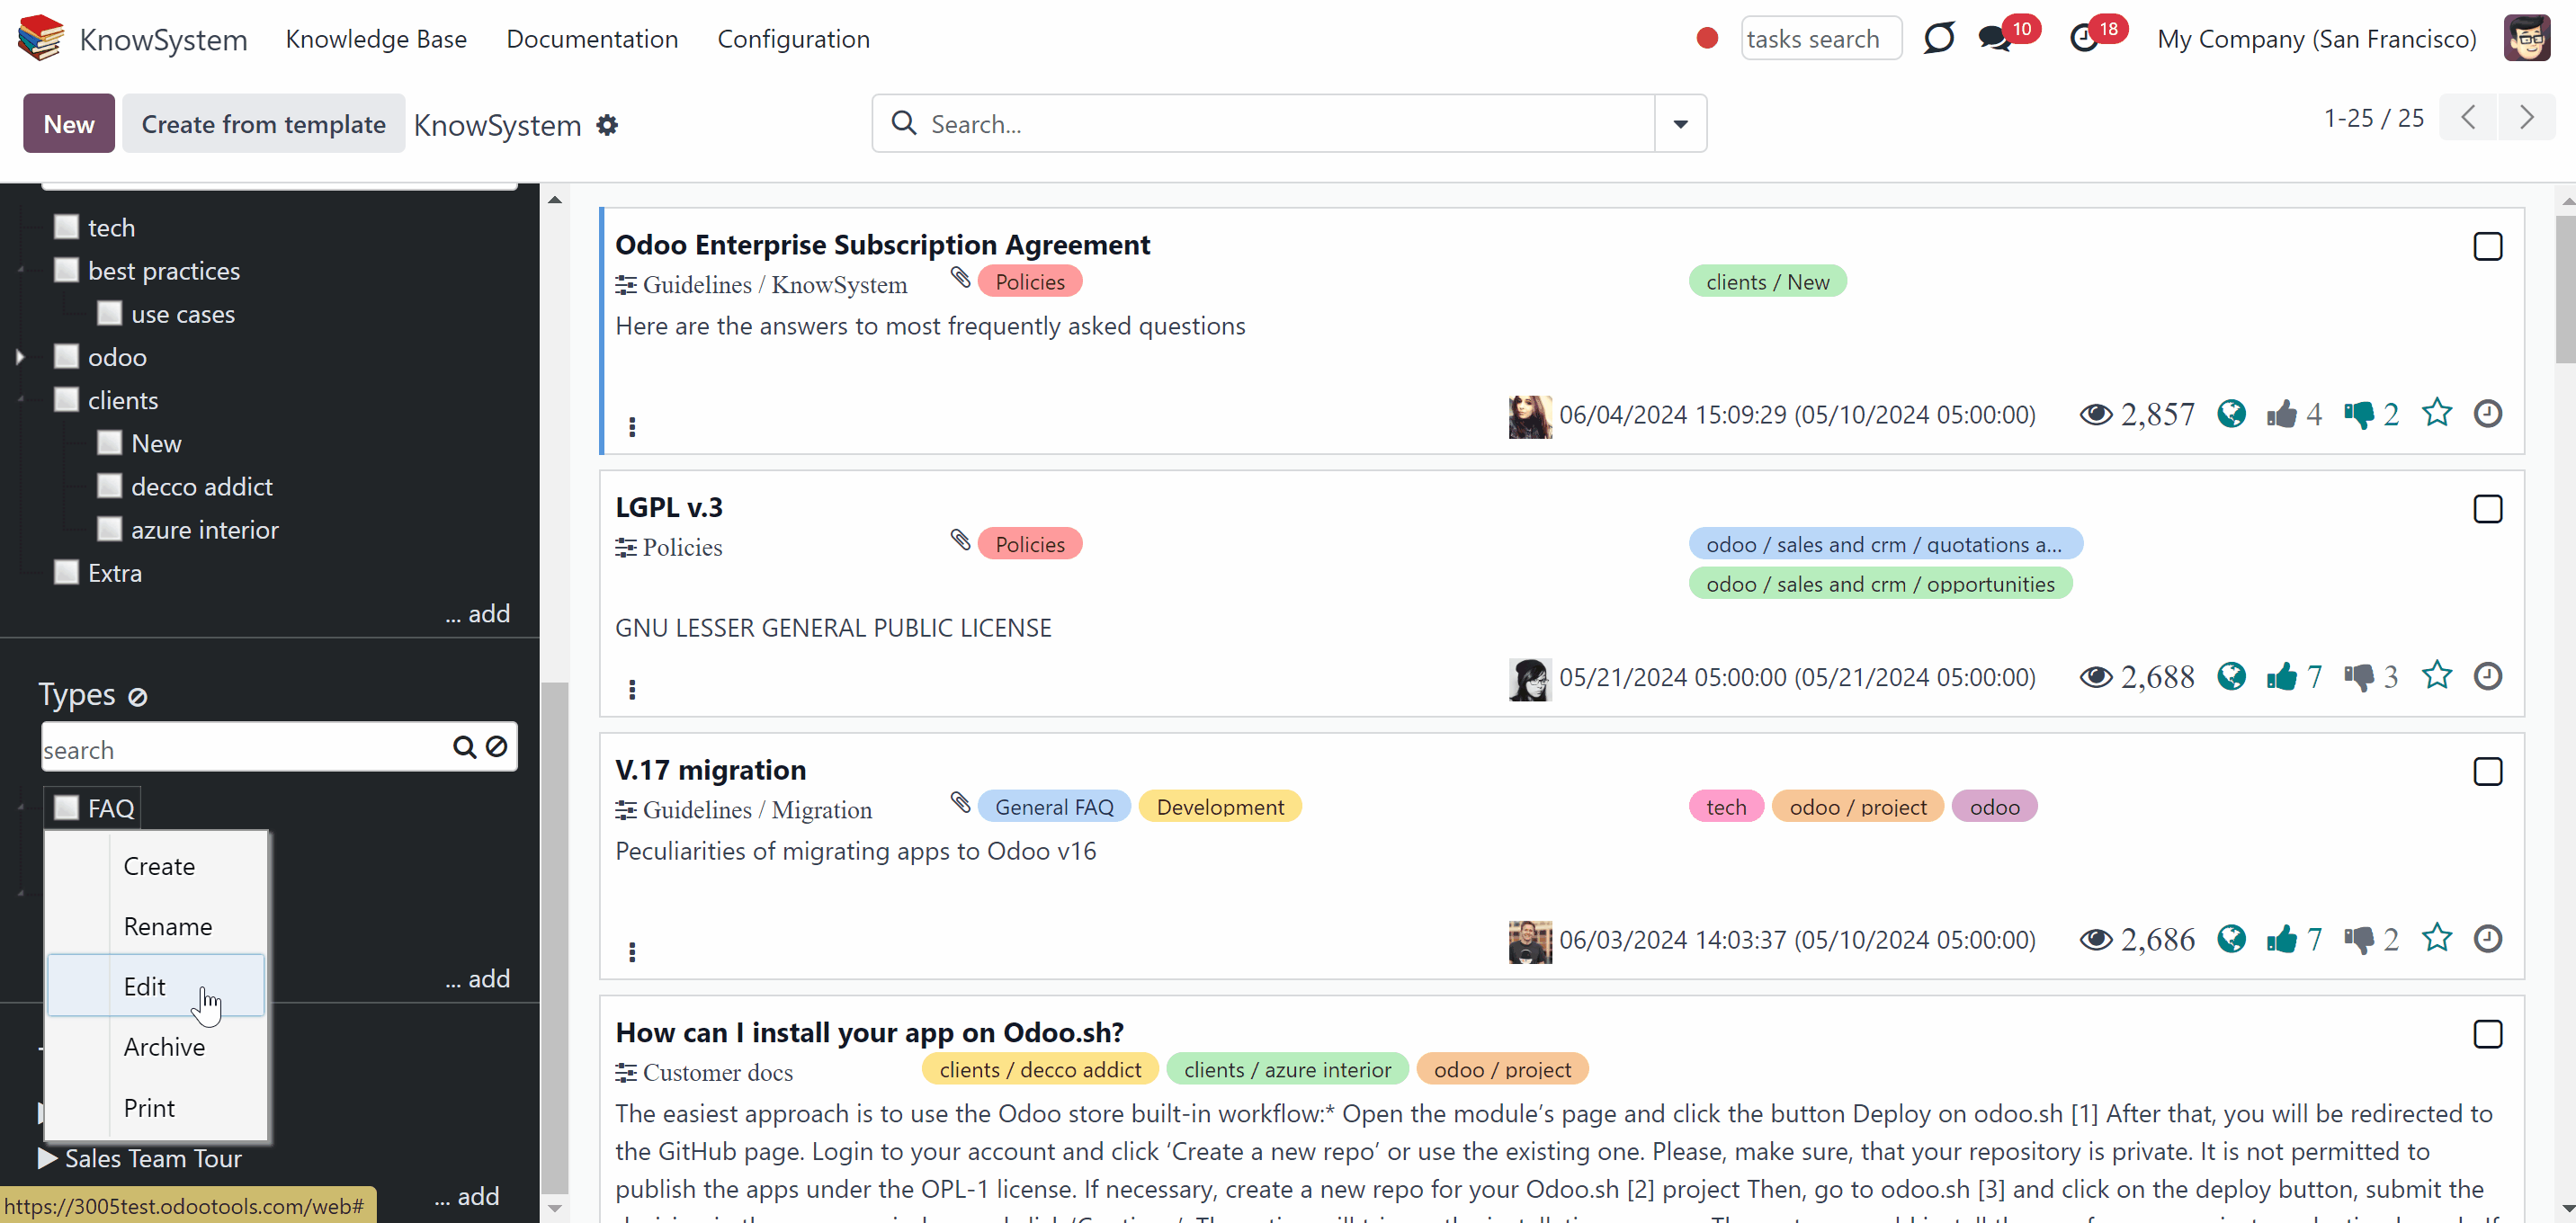This screenshot has height=1223, width=2576.
Task: Click paperclip attachment icon on LGPL v.3
Action: click(x=960, y=540)
